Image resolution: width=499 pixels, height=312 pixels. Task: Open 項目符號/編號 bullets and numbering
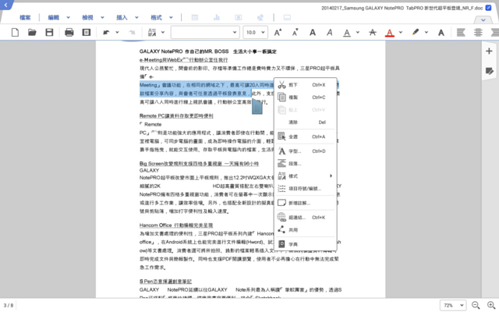(x=305, y=189)
